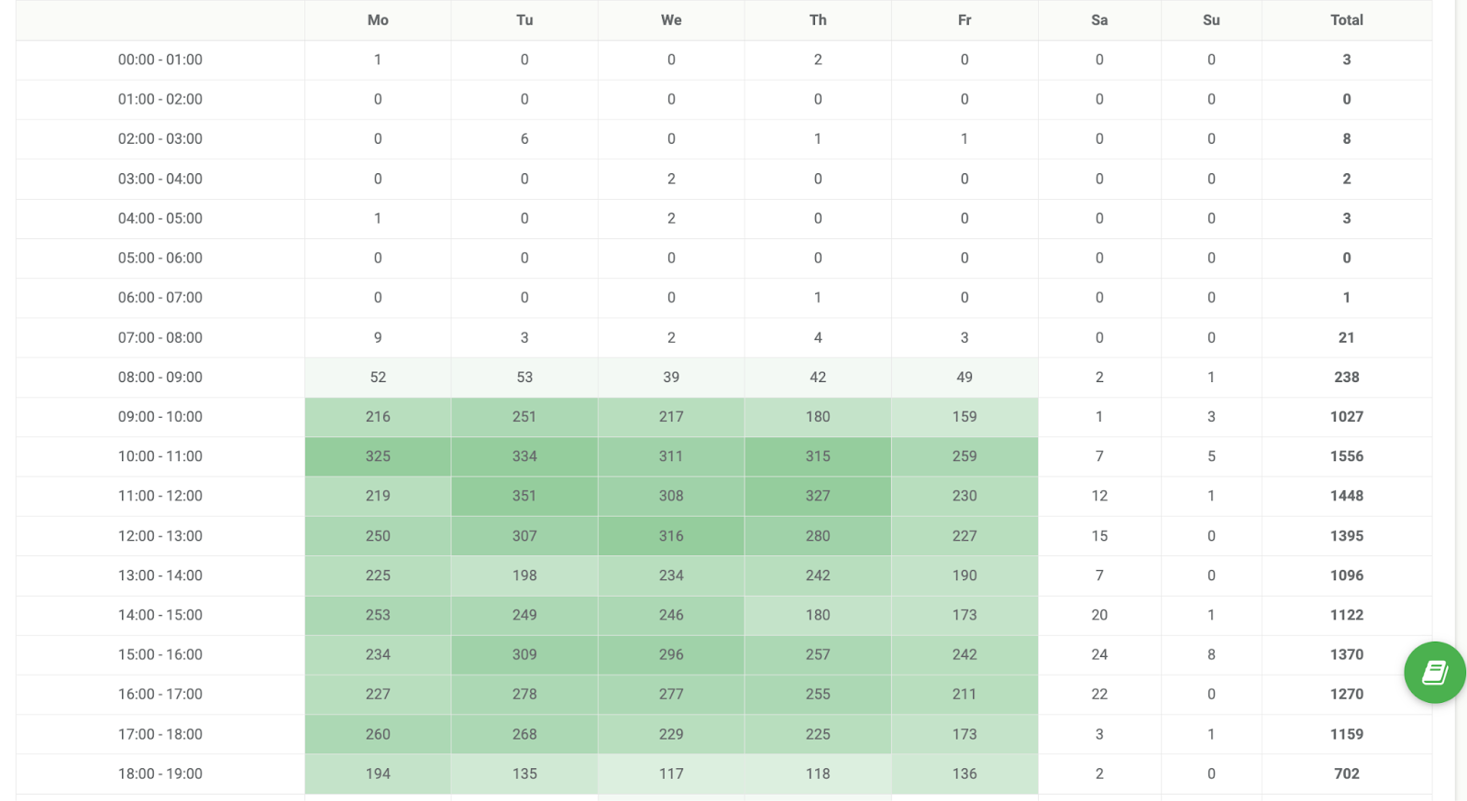The image size is (1467, 801).
Task: Click the Tuesday 02:00 - 03:00 cell showing 6
Action: point(524,139)
